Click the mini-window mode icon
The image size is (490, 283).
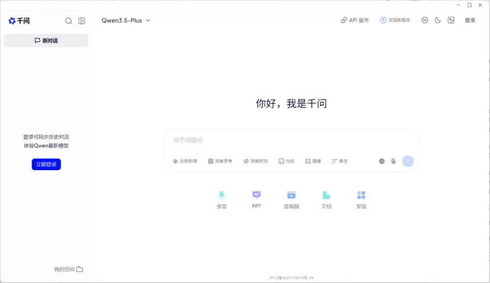click(451, 20)
